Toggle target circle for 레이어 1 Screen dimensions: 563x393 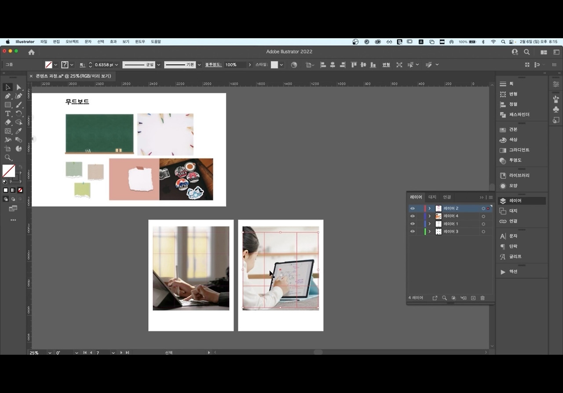(x=483, y=224)
